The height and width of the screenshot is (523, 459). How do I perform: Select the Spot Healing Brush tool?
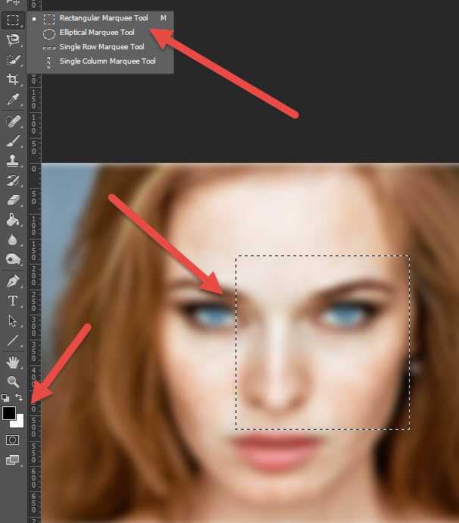(13, 121)
